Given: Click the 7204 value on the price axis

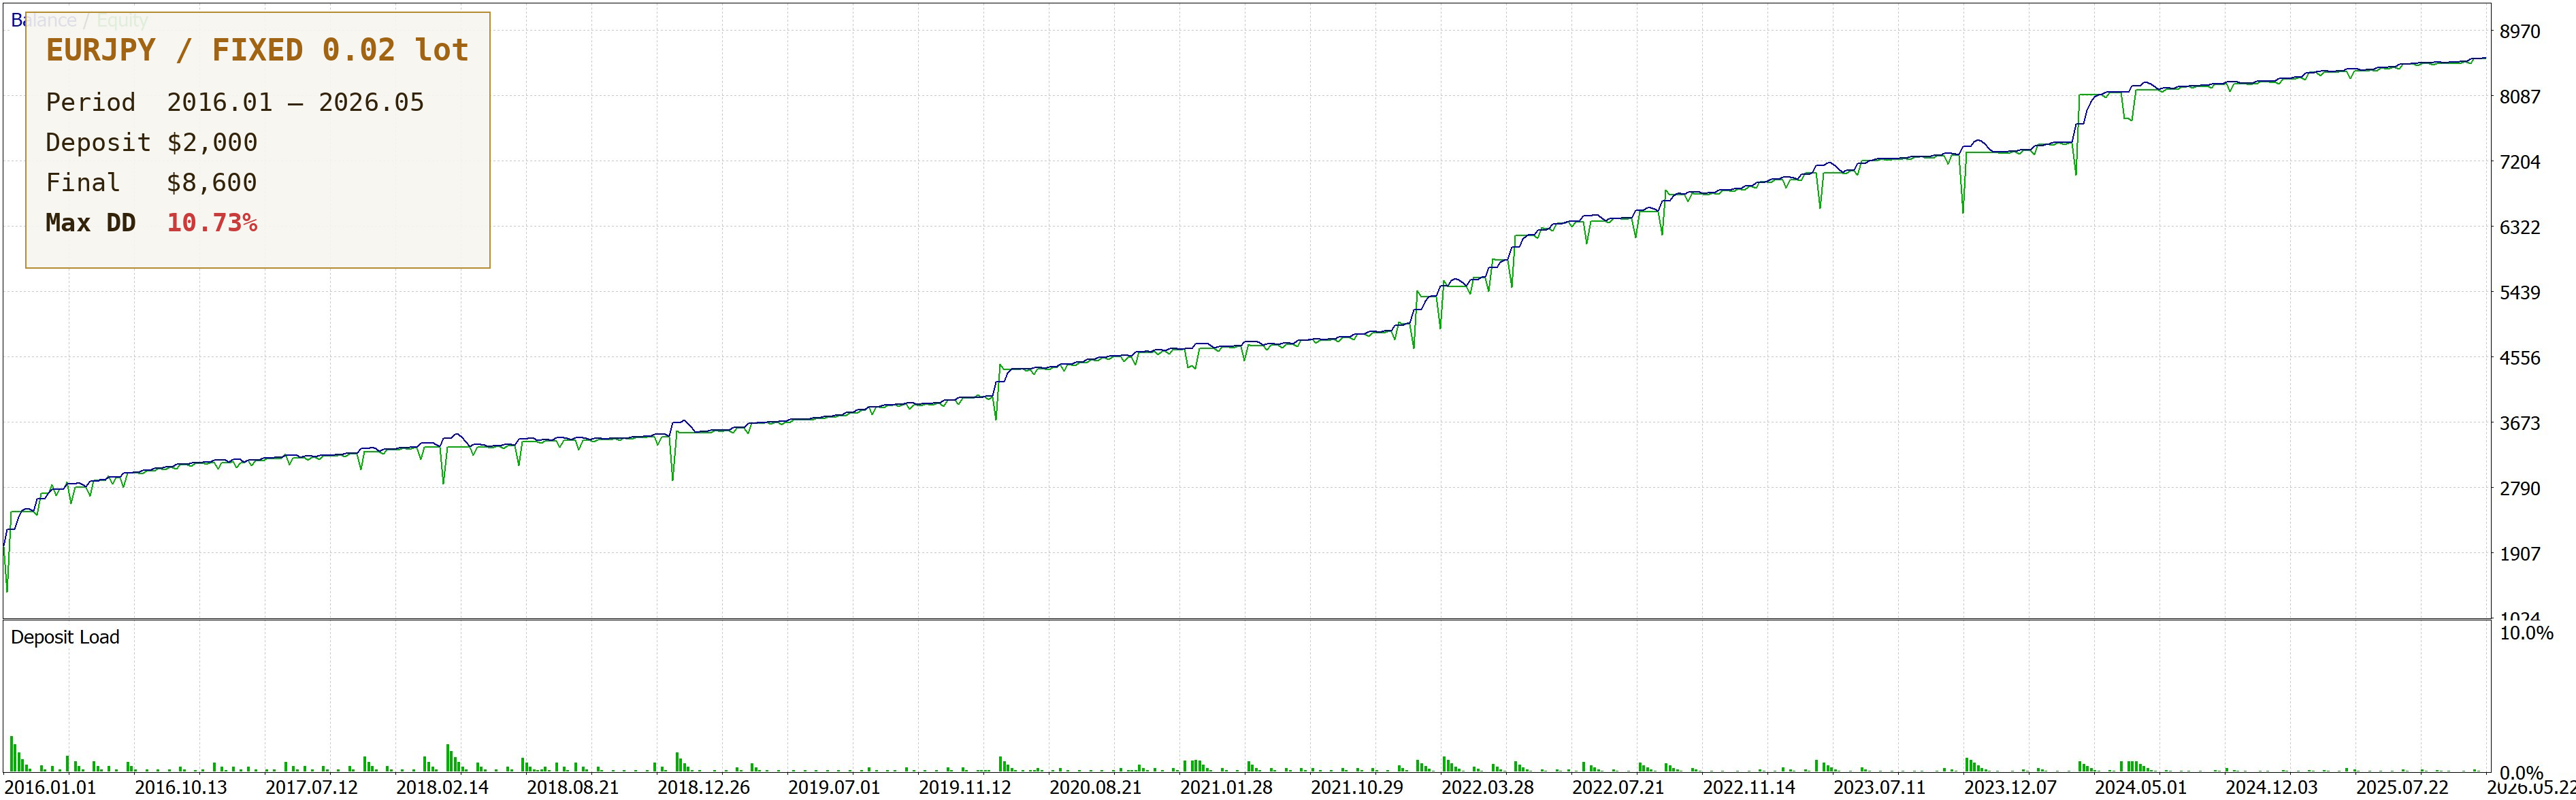Looking at the screenshot, I should click(2520, 162).
